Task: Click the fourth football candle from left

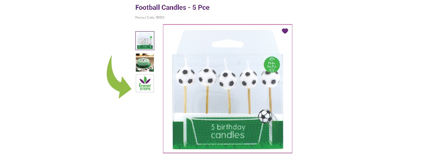Action: (x=249, y=79)
